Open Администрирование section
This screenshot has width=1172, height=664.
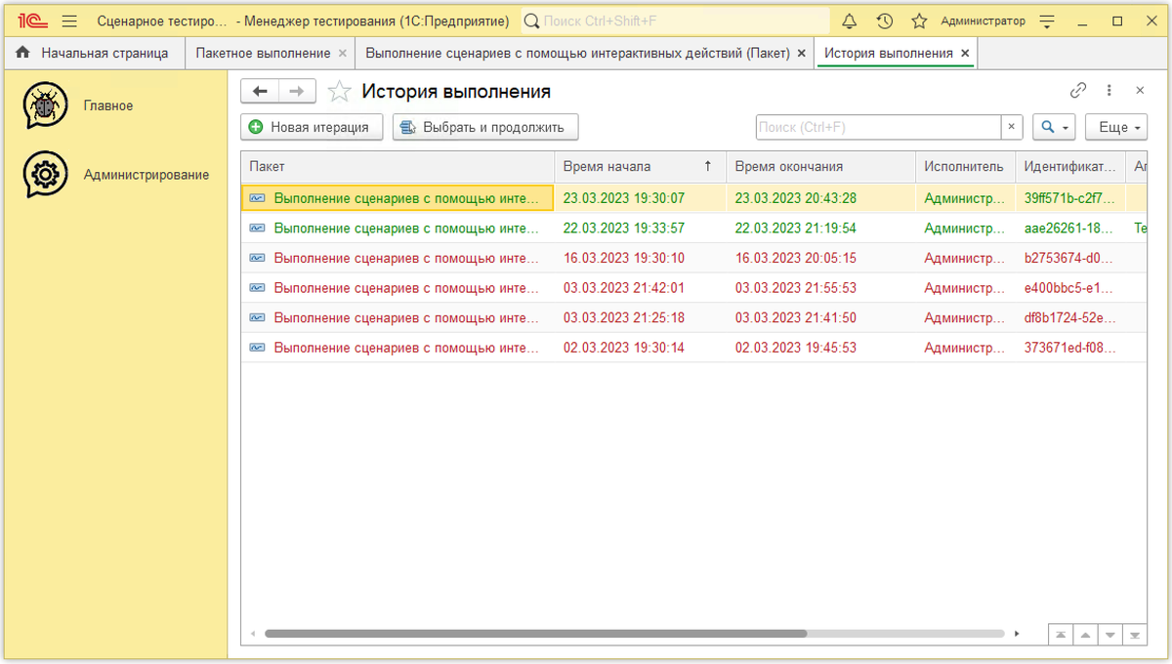pyautogui.click(x=146, y=175)
